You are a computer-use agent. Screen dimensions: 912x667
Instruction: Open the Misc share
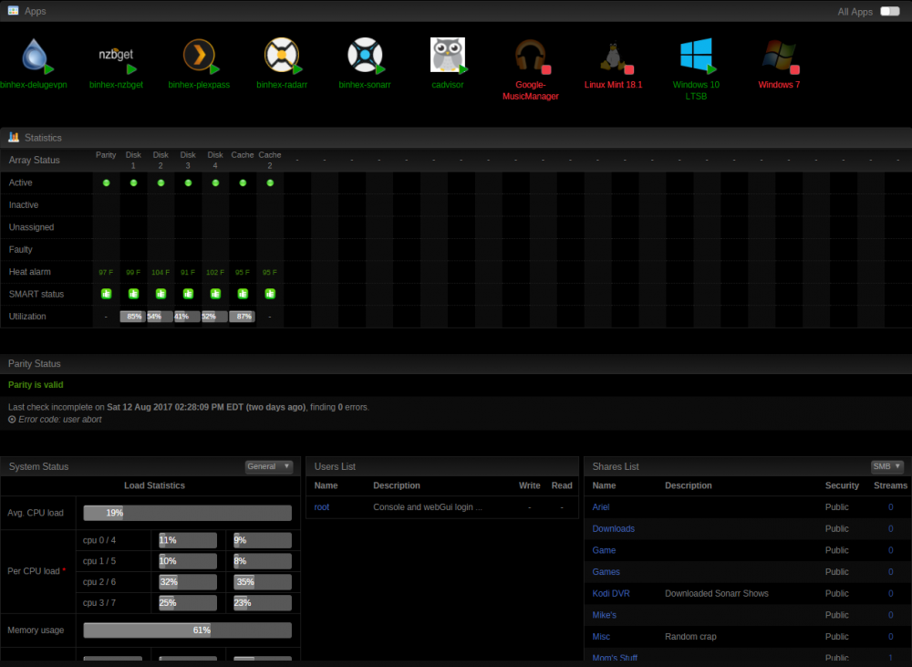(x=601, y=636)
